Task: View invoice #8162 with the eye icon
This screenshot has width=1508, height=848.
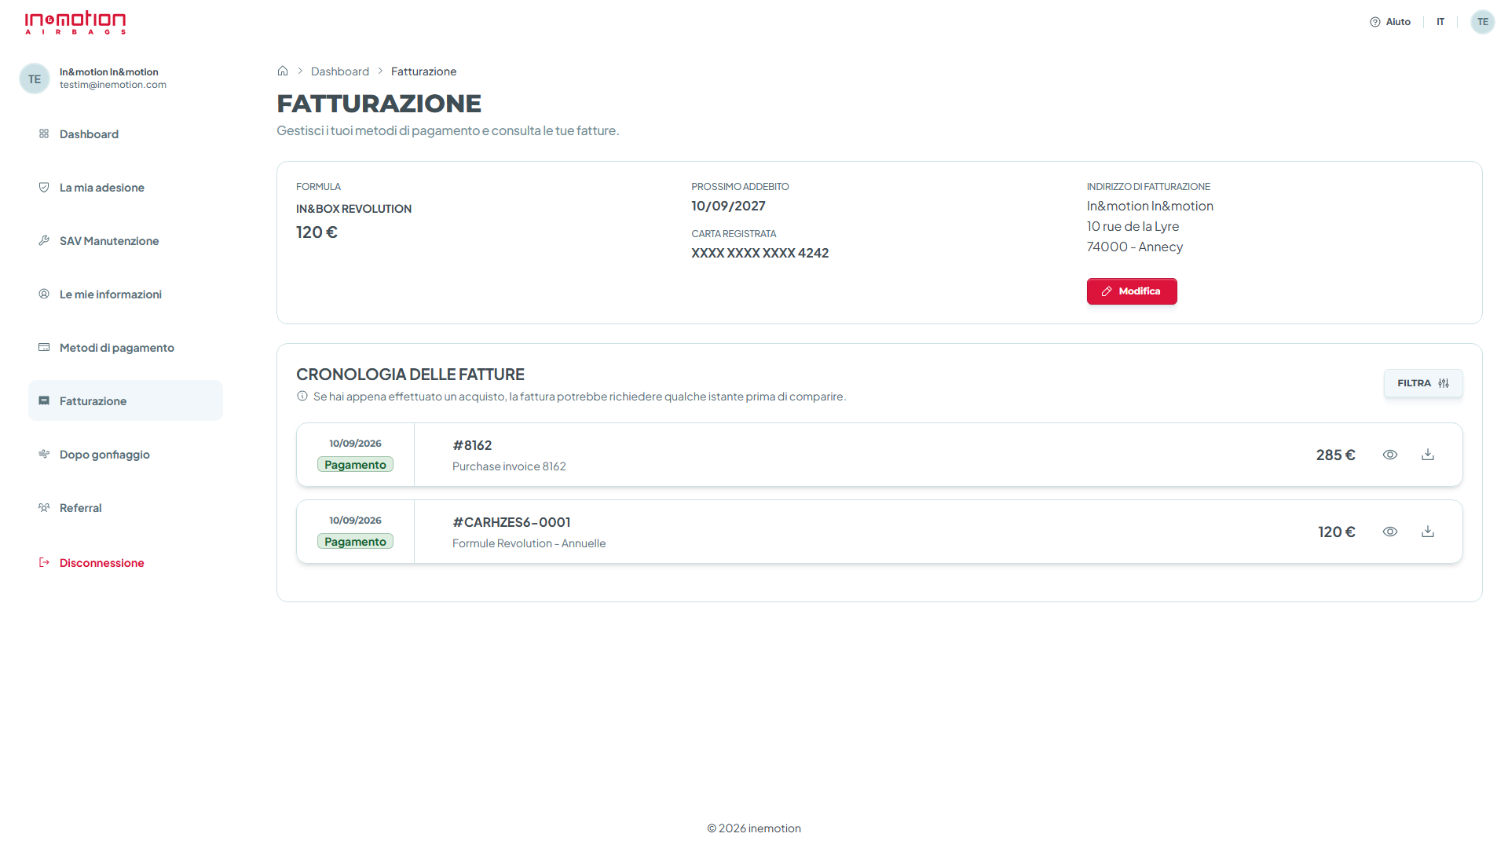Action: pos(1390,455)
